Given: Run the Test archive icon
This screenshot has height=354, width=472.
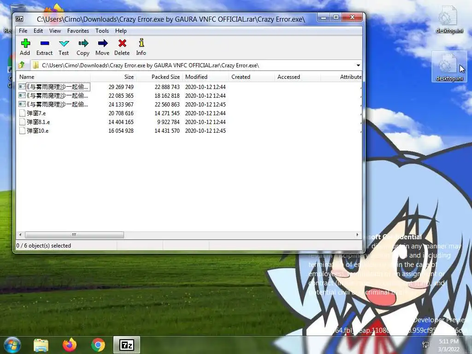Looking at the screenshot, I should coord(64,43).
